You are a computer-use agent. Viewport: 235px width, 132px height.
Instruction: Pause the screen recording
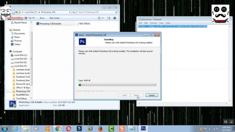225,122
